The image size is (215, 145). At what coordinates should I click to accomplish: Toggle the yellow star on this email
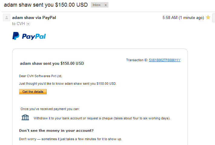click(x=208, y=17)
